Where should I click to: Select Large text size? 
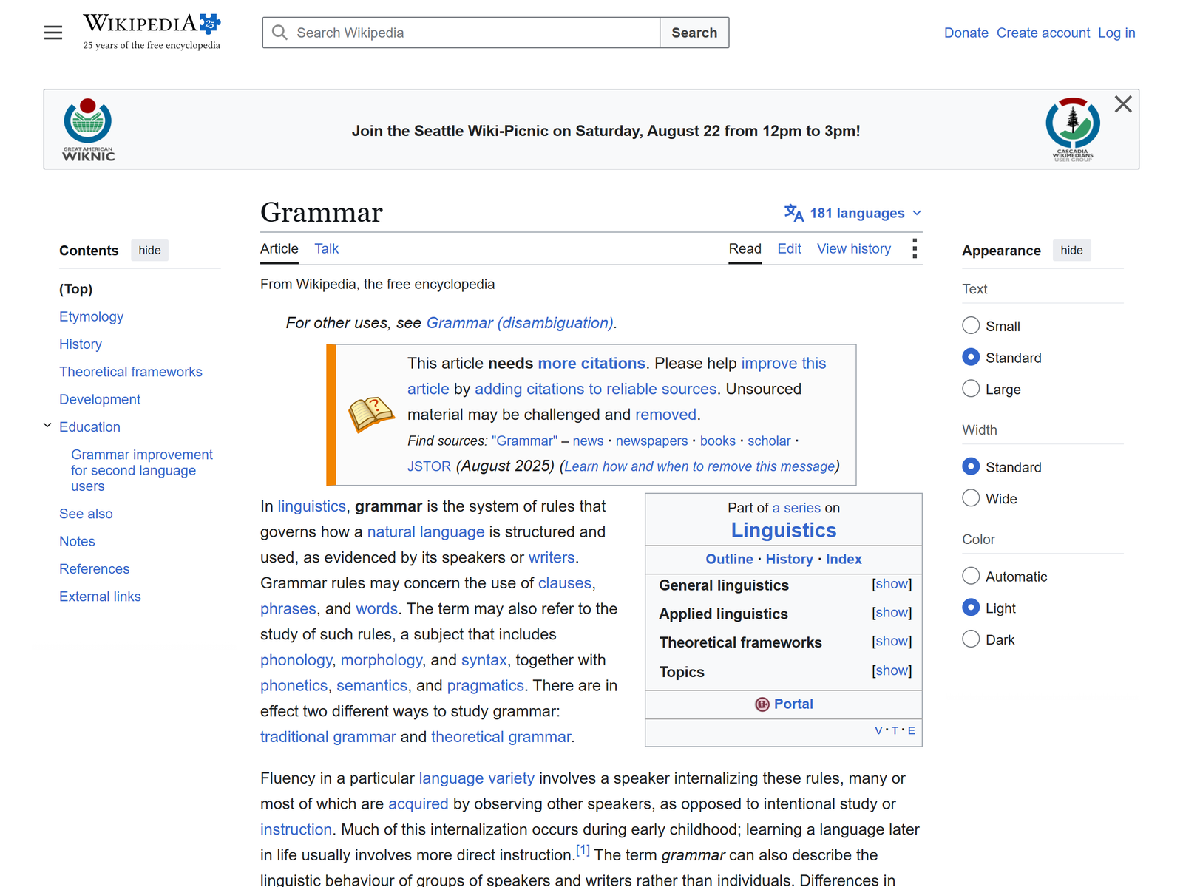tap(971, 389)
